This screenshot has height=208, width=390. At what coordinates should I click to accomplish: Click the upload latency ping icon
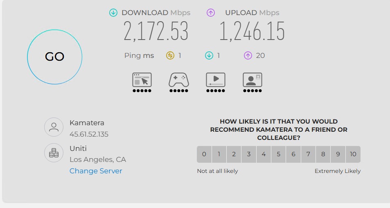[248, 55]
